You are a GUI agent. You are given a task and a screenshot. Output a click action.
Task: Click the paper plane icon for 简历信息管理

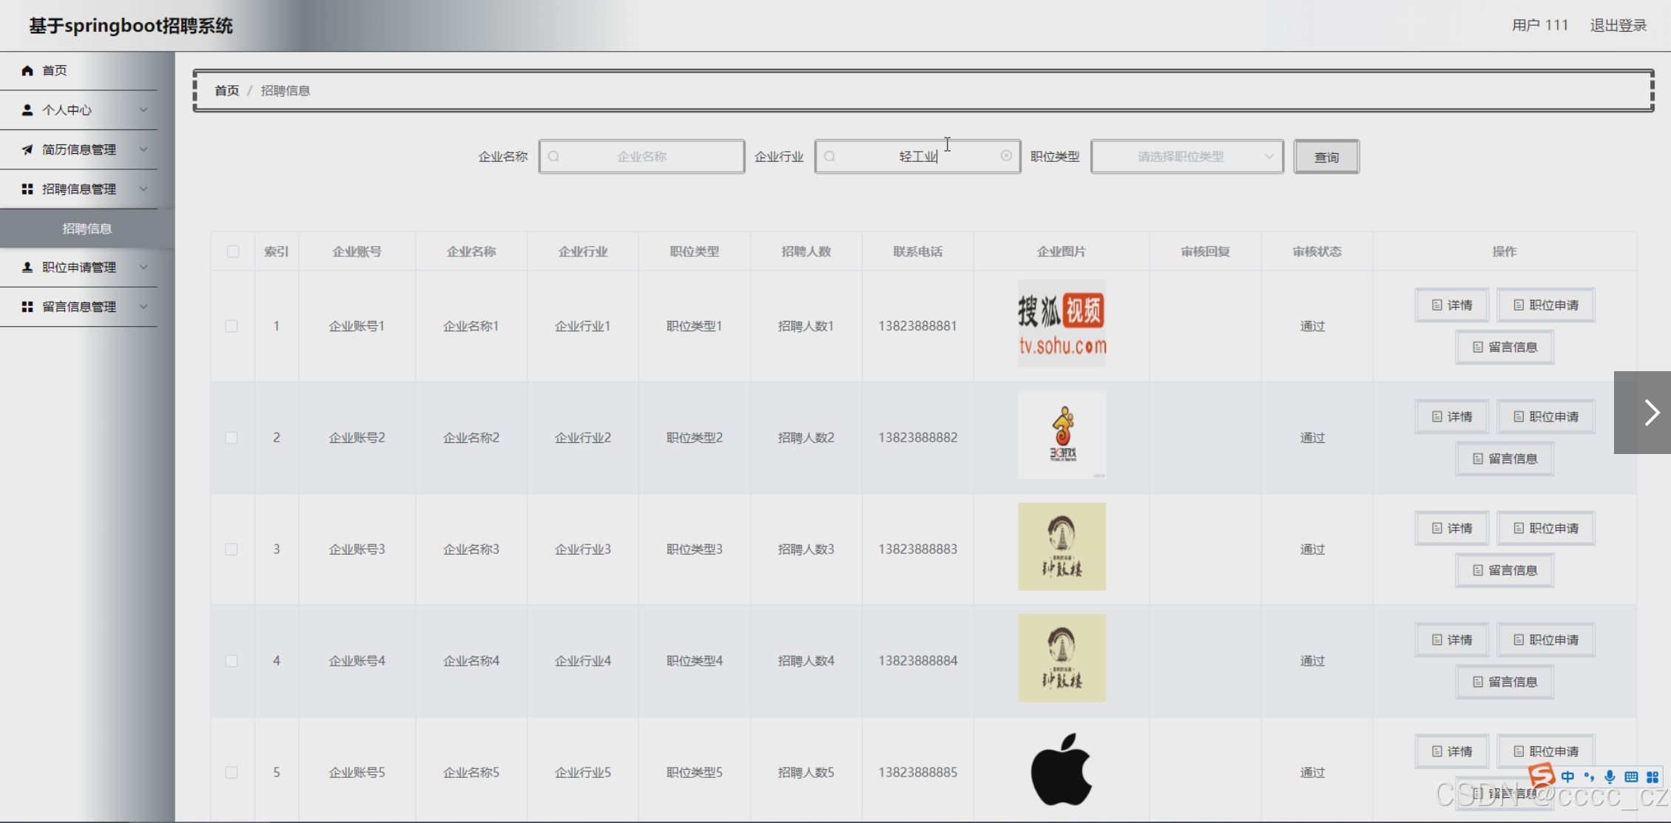click(x=27, y=149)
